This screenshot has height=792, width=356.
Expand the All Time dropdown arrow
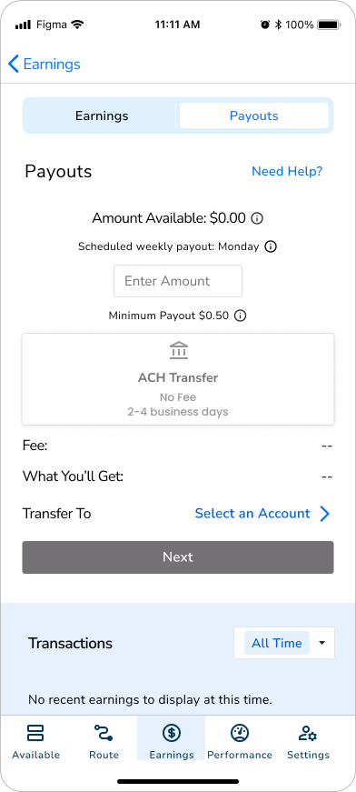pyautogui.click(x=322, y=643)
